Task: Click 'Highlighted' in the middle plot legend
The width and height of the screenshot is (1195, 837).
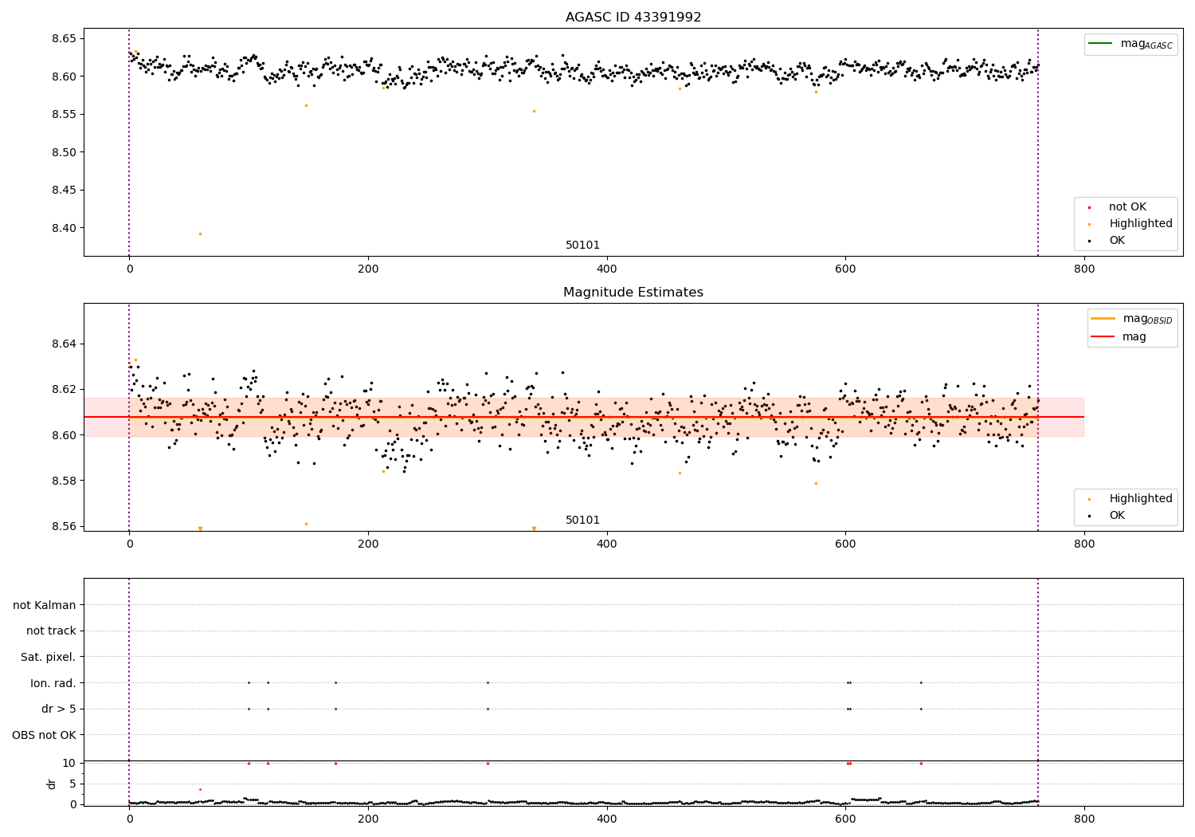Action: [1141, 498]
